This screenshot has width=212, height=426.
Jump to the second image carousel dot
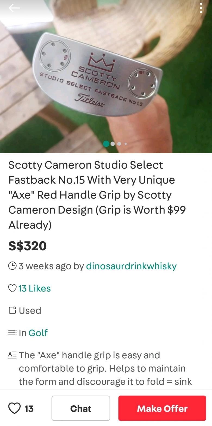pyautogui.click(x=113, y=144)
